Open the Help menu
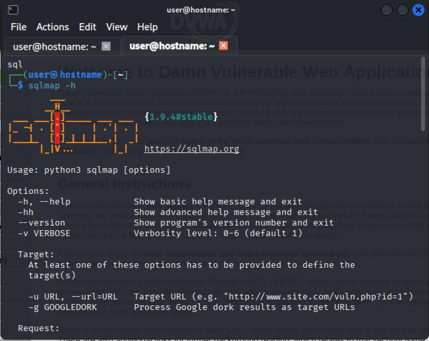Image resolution: width=429 pixels, height=341 pixels. coord(147,27)
